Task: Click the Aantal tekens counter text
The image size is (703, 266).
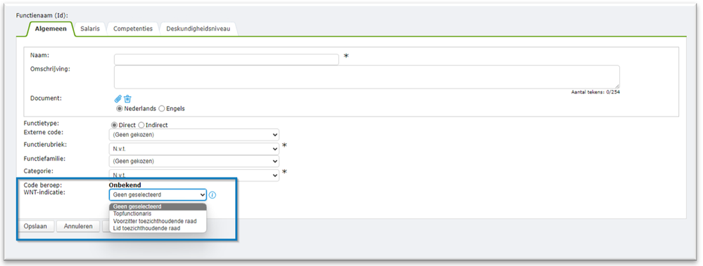Action: (x=595, y=92)
